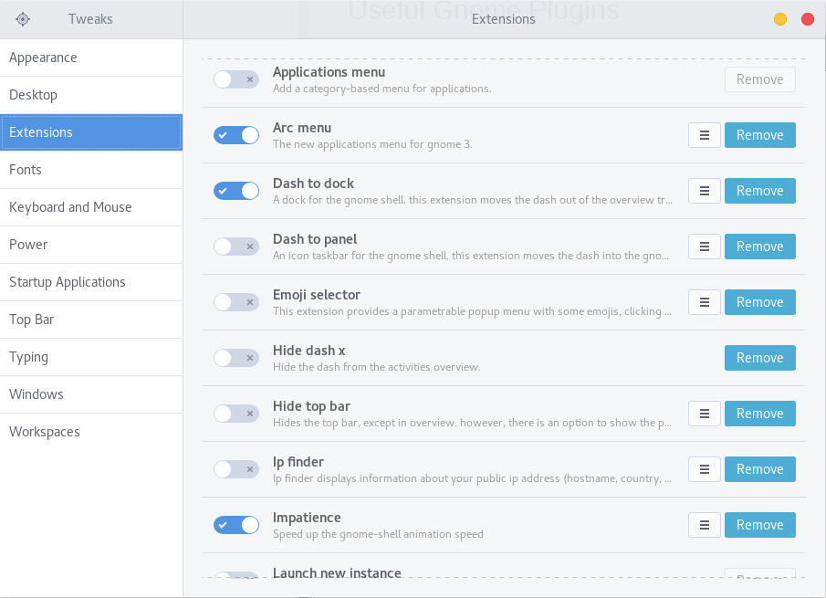826x598 pixels.
Task: Click the Launch new instance title
Action: pyautogui.click(x=337, y=572)
